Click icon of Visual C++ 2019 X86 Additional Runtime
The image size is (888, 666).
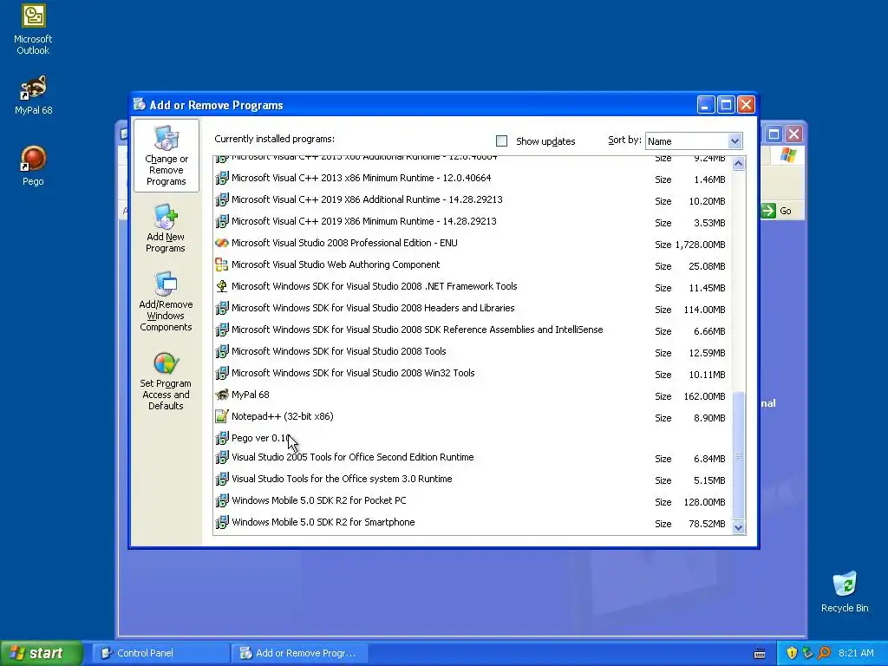click(221, 199)
